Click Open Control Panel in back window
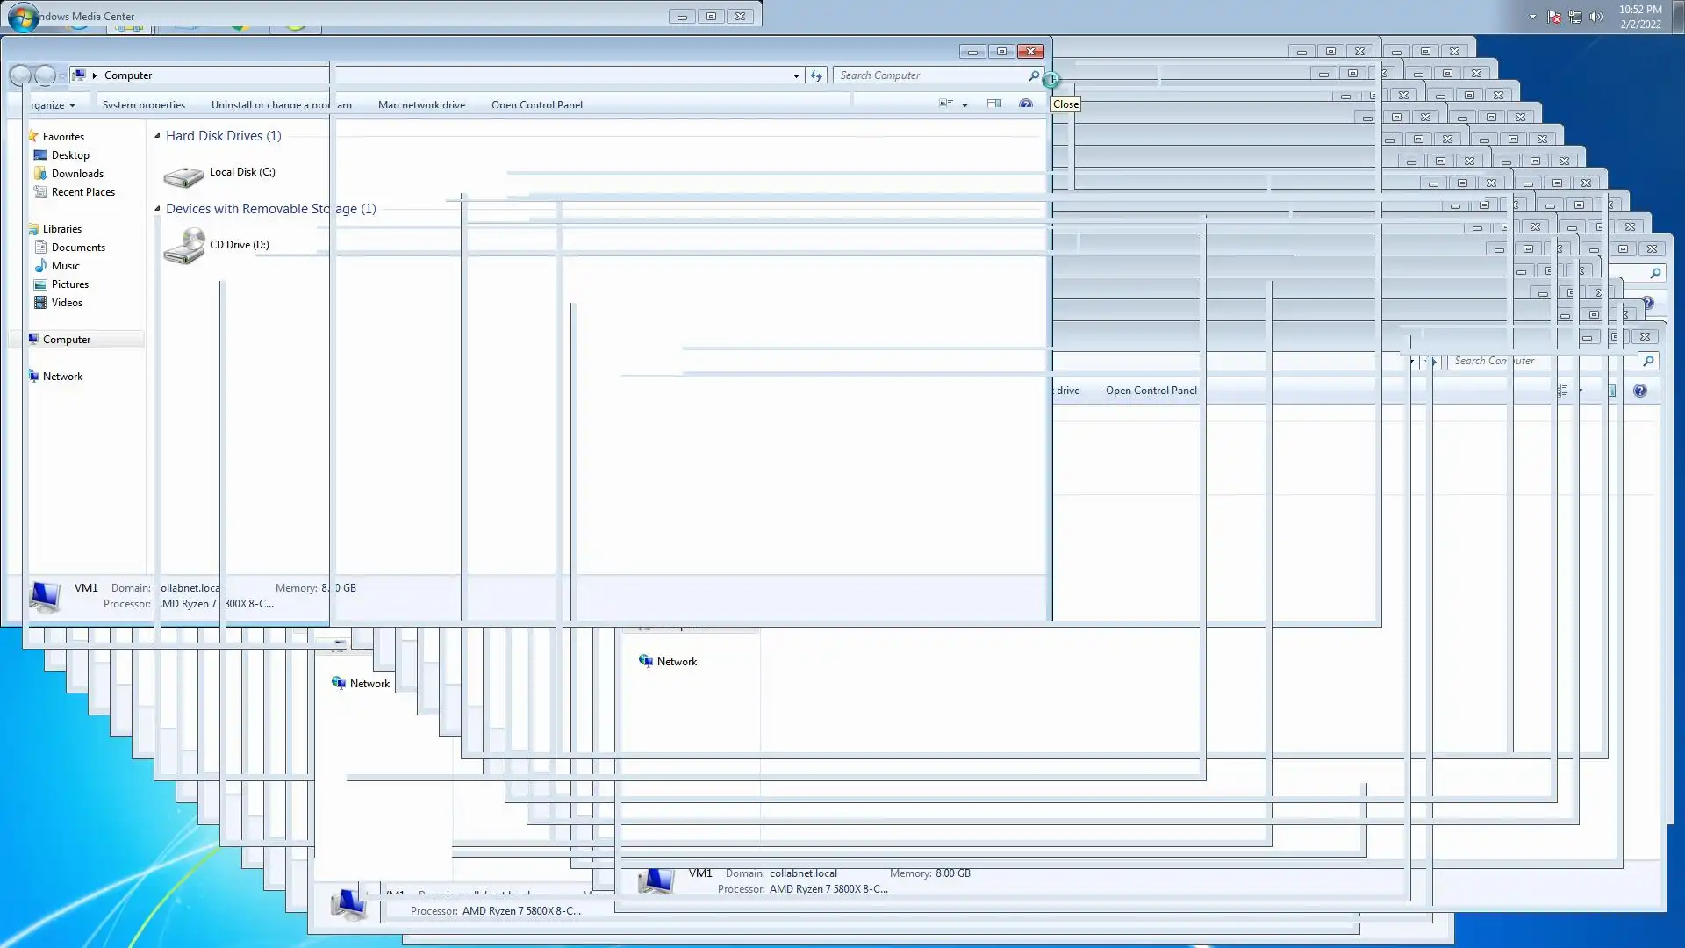This screenshot has height=948, width=1685. 1151,391
